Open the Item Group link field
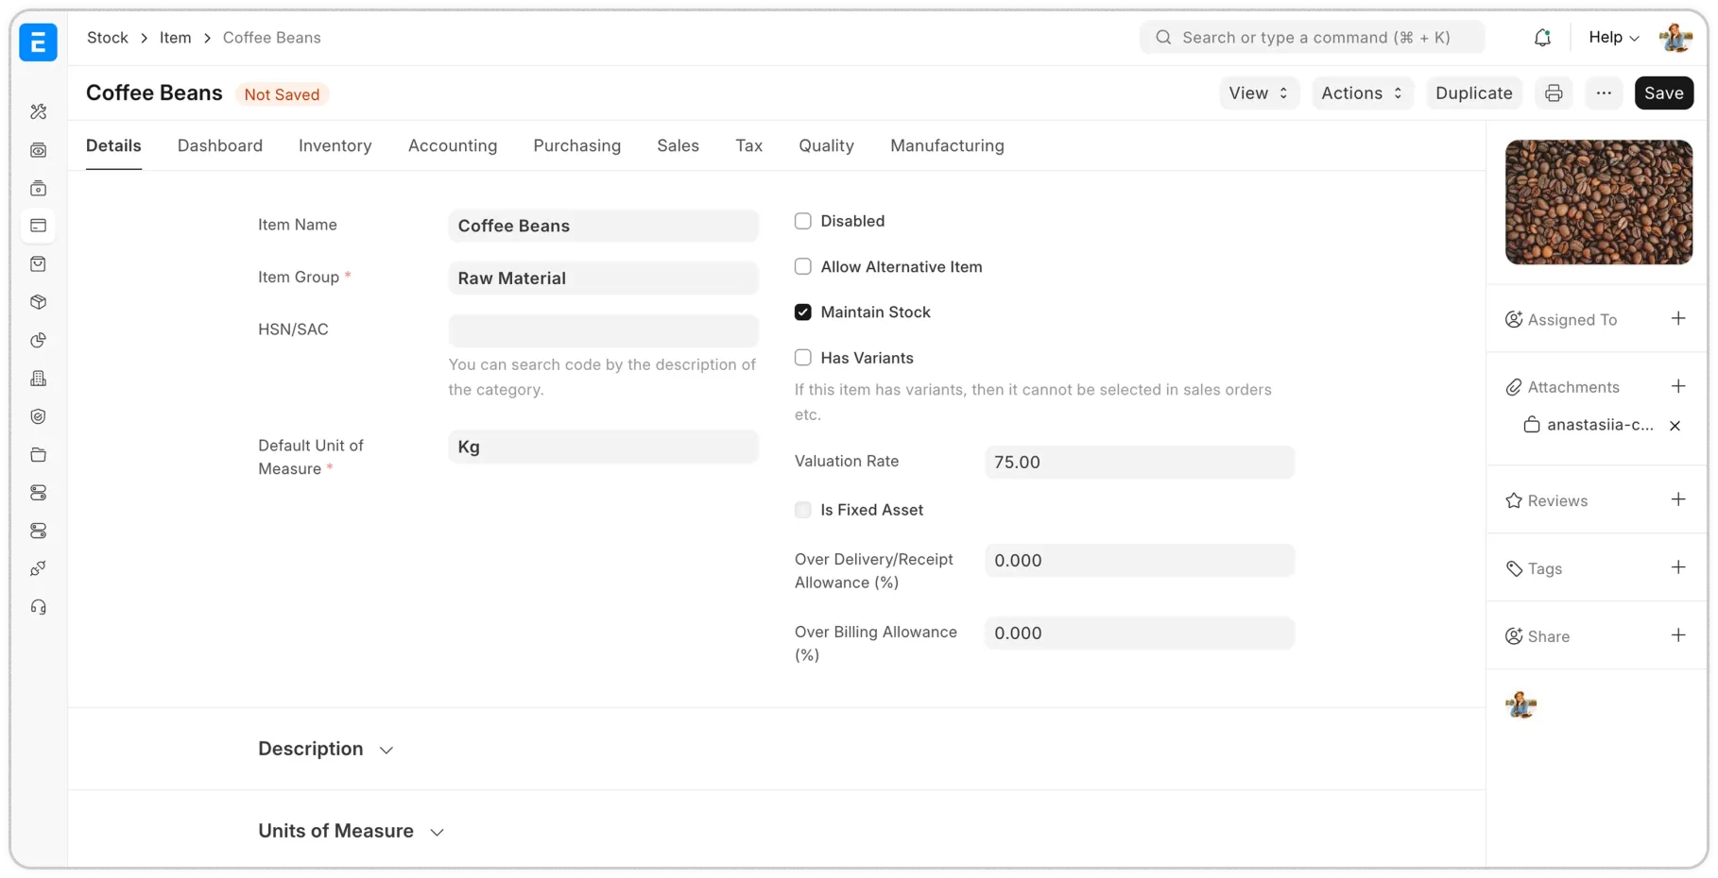Viewport: 1718px width, 878px height. (603, 279)
